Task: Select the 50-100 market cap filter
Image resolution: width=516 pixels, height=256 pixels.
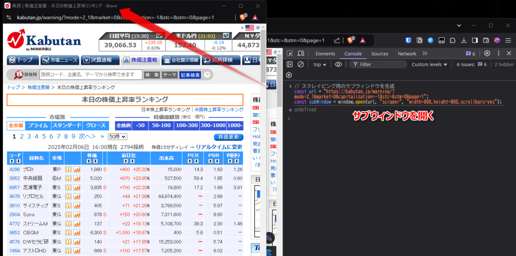Action: pyautogui.click(x=161, y=125)
